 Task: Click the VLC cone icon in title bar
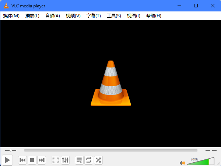pos(6,6)
